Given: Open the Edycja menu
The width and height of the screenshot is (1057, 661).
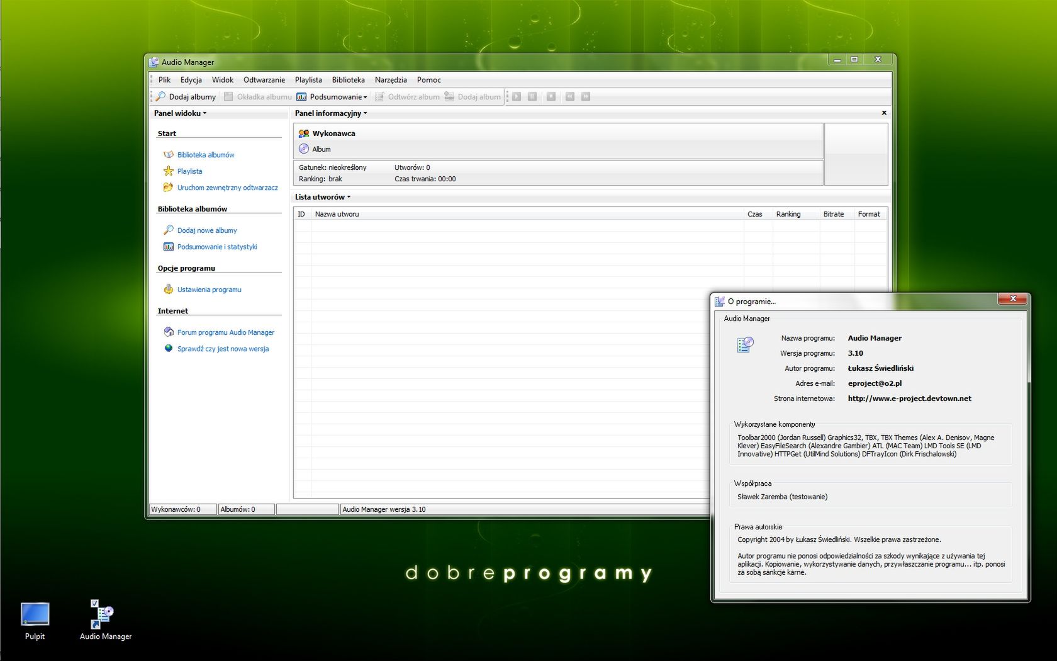Looking at the screenshot, I should point(191,80).
